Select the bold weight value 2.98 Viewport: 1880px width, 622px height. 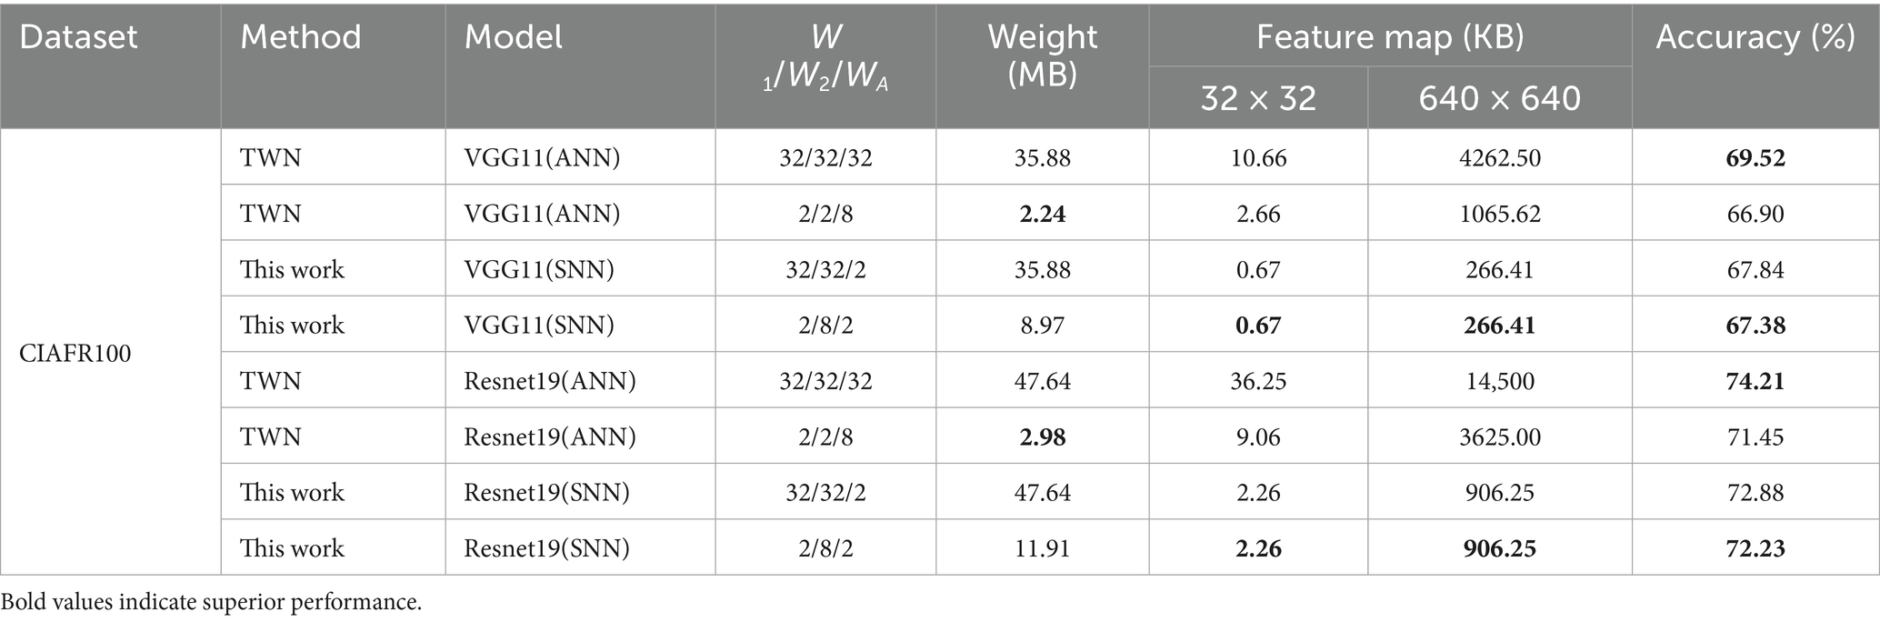coord(1043,436)
